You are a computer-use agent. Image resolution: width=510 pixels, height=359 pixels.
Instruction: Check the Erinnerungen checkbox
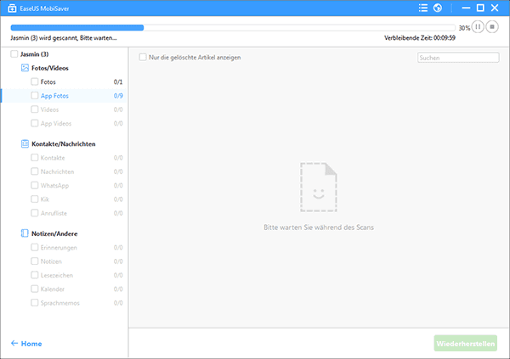click(35, 247)
